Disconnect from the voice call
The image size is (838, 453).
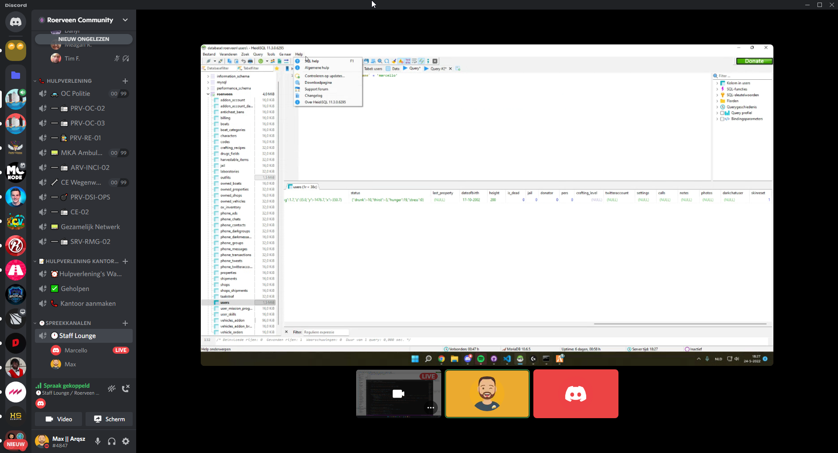tap(126, 389)
